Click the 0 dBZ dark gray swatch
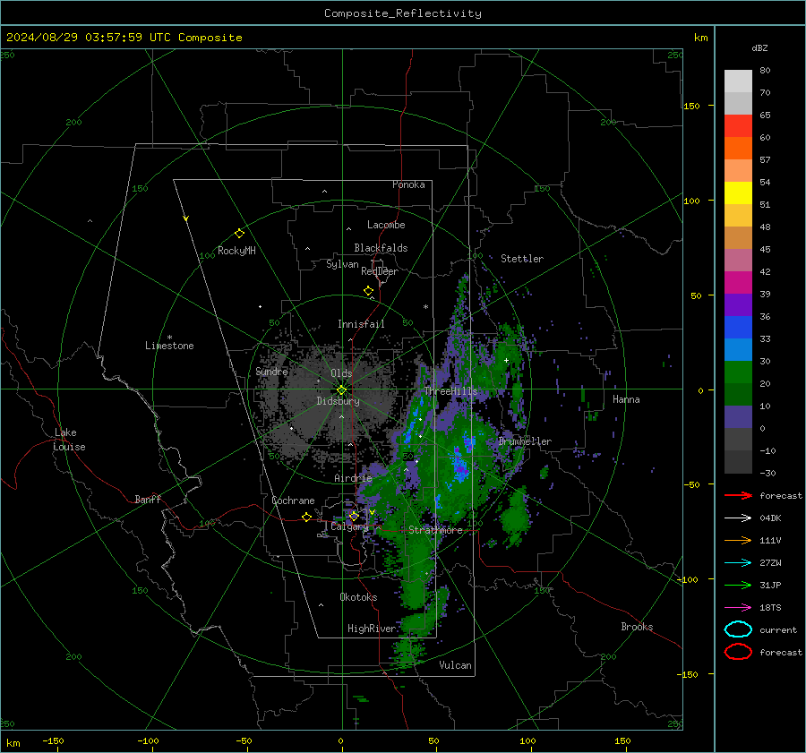This screenshot has width=806, height=753. point(738,439)
